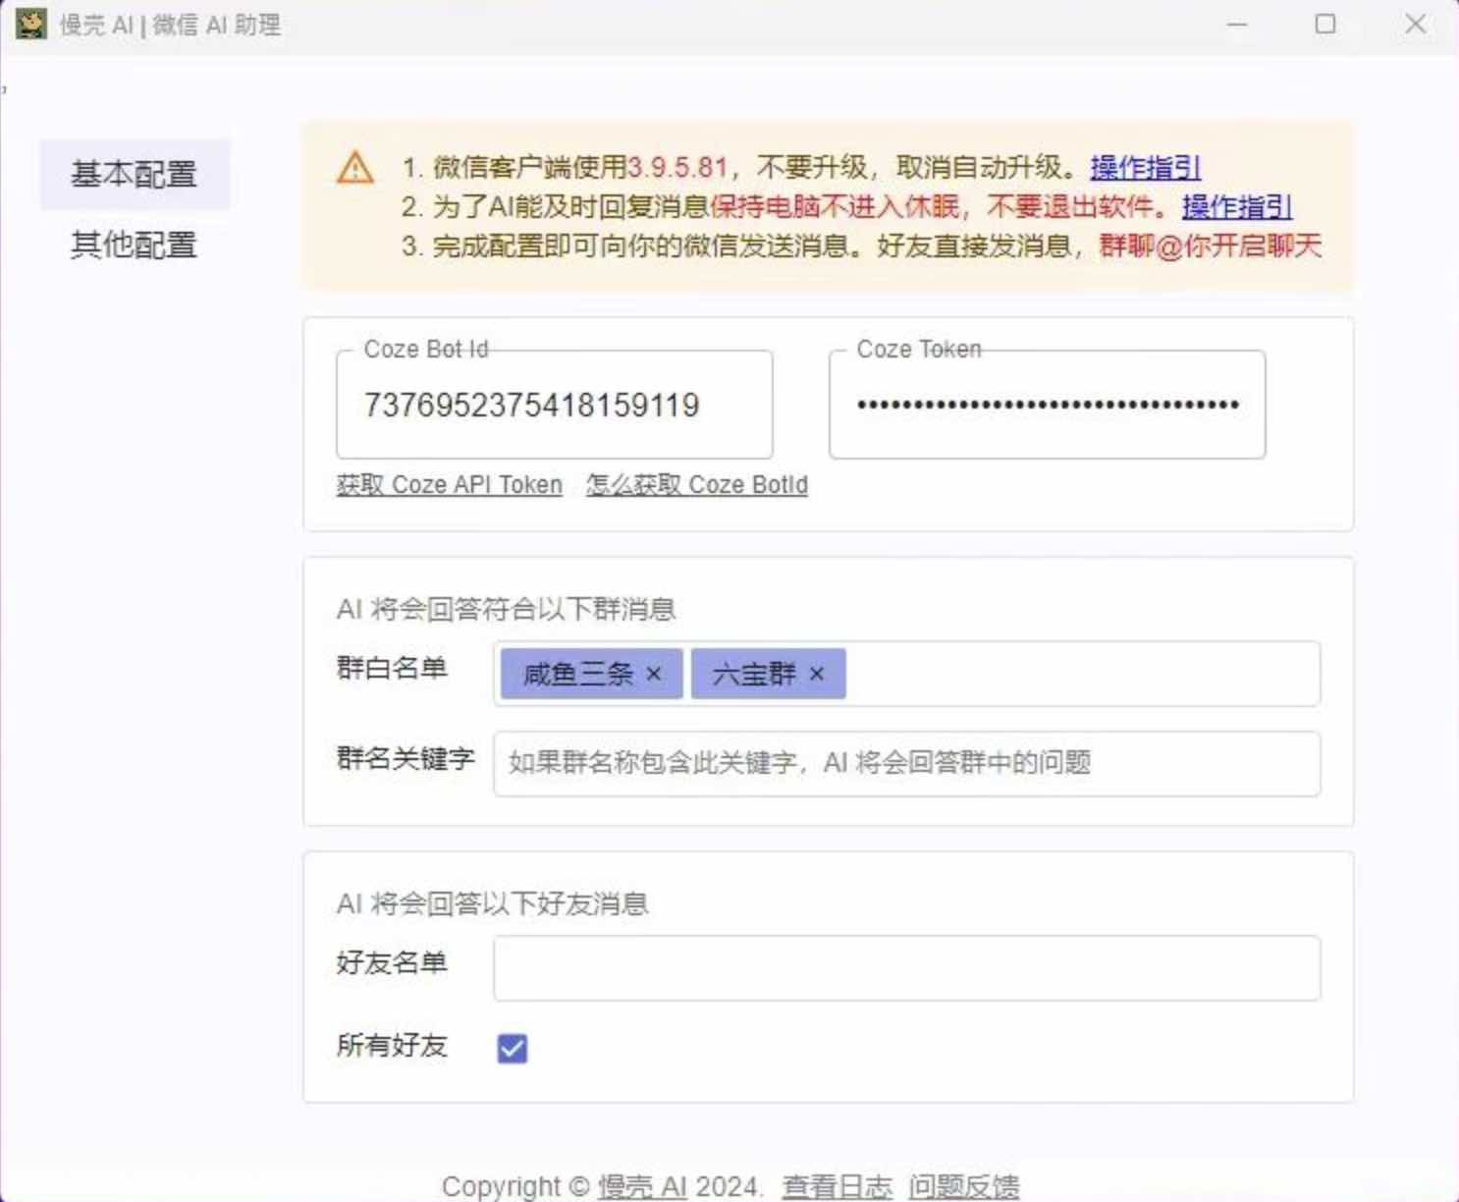The width and height of the screenshot is (1459, 1202).
Task: Open 操作指引 link for disabling auto-upgrade
Action: coord(1145,167)
